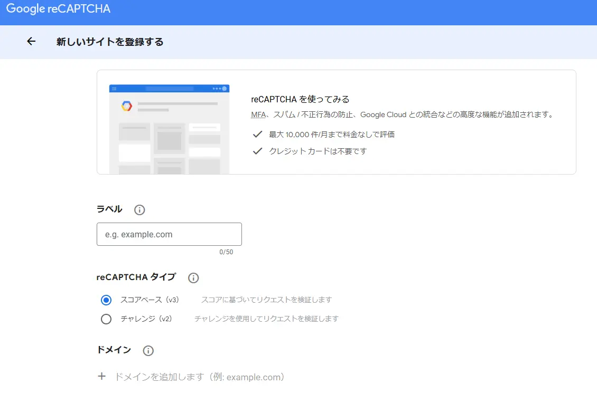Screen dimensions: 597x394
Task: Open info icon beside reCAPTCHA タイプ
Action: [x=193, y=277]
